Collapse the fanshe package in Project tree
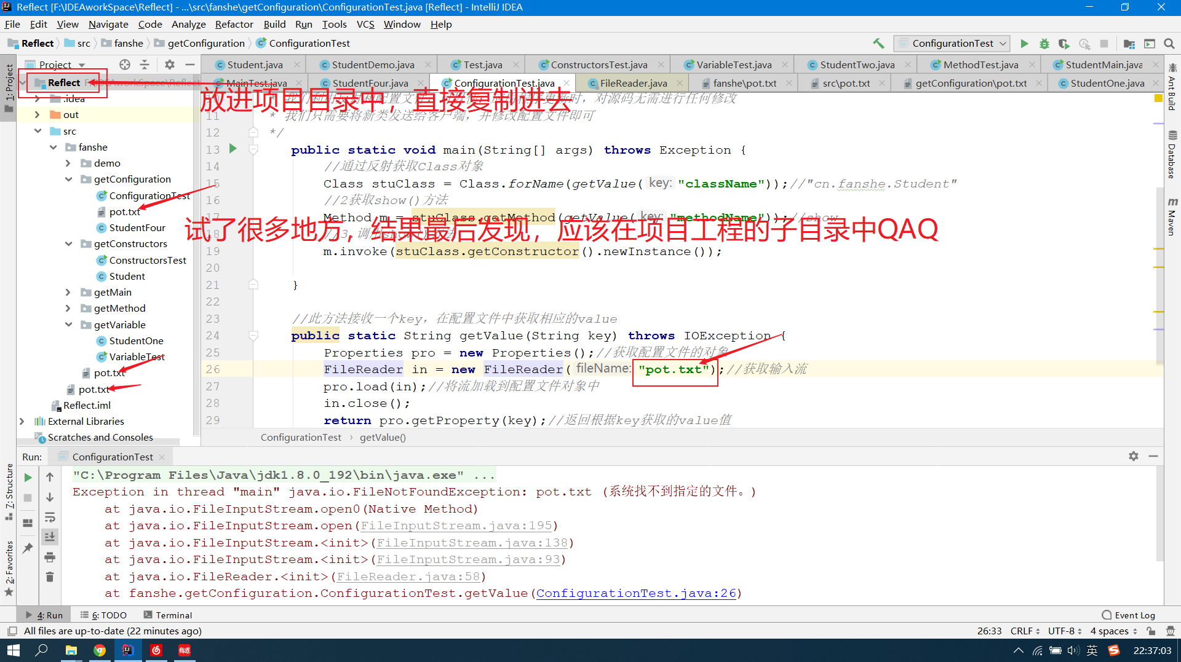This screenshot has width=1181, height=662. (54, 147)
